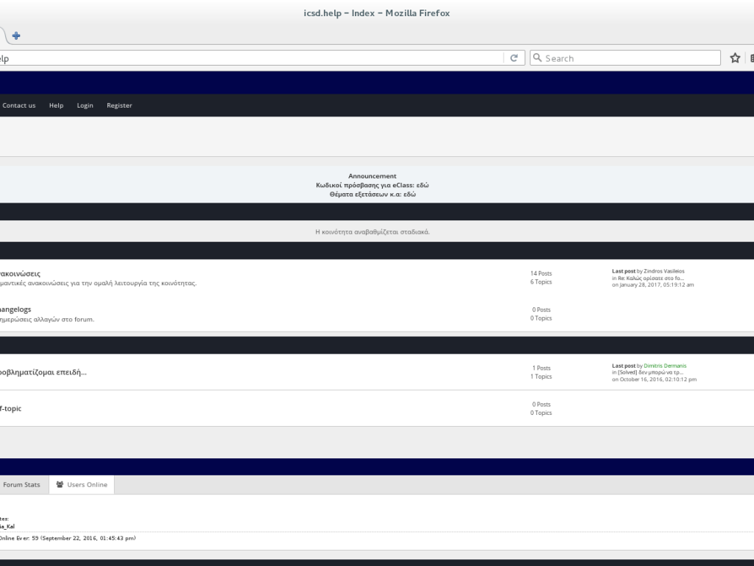Click the reload page icon
754x566 pixels.
pyautogui.click(x=514, y=58)
